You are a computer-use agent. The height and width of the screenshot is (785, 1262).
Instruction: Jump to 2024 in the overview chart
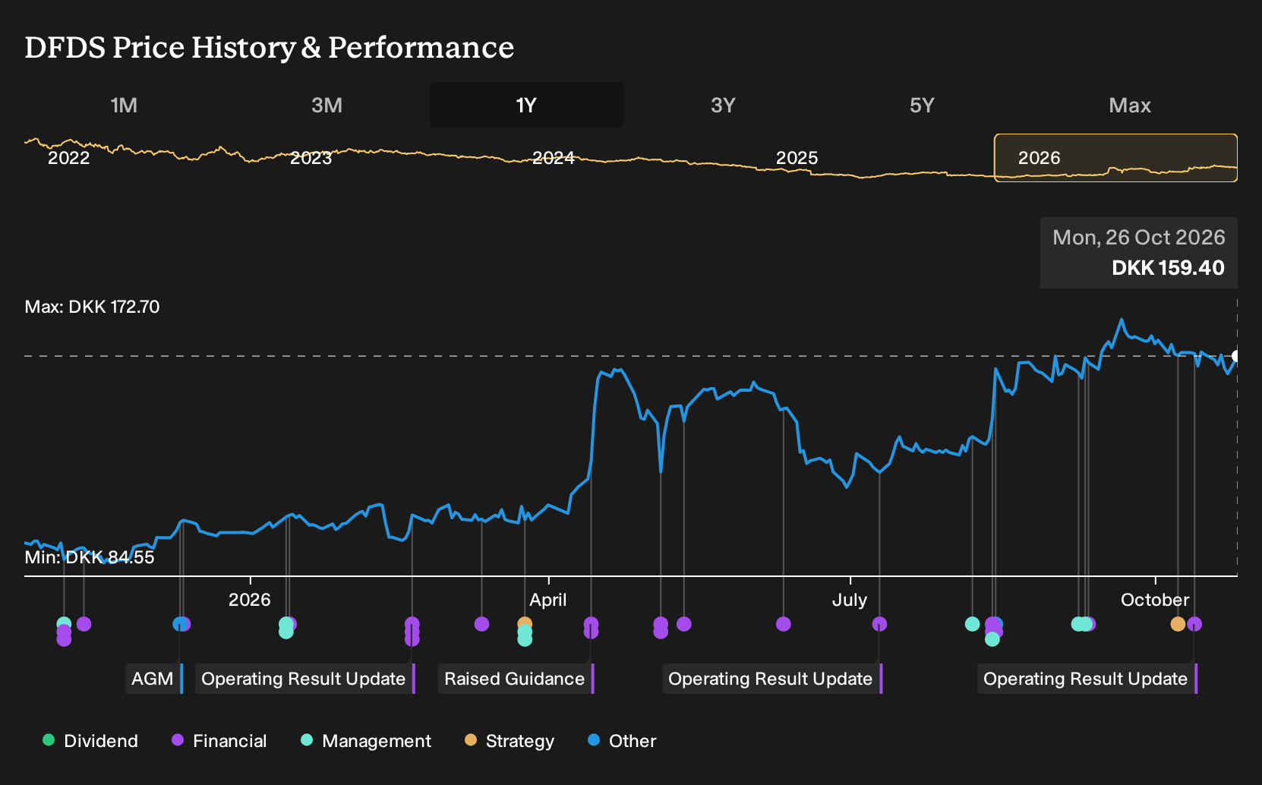[x=553, y=158]
